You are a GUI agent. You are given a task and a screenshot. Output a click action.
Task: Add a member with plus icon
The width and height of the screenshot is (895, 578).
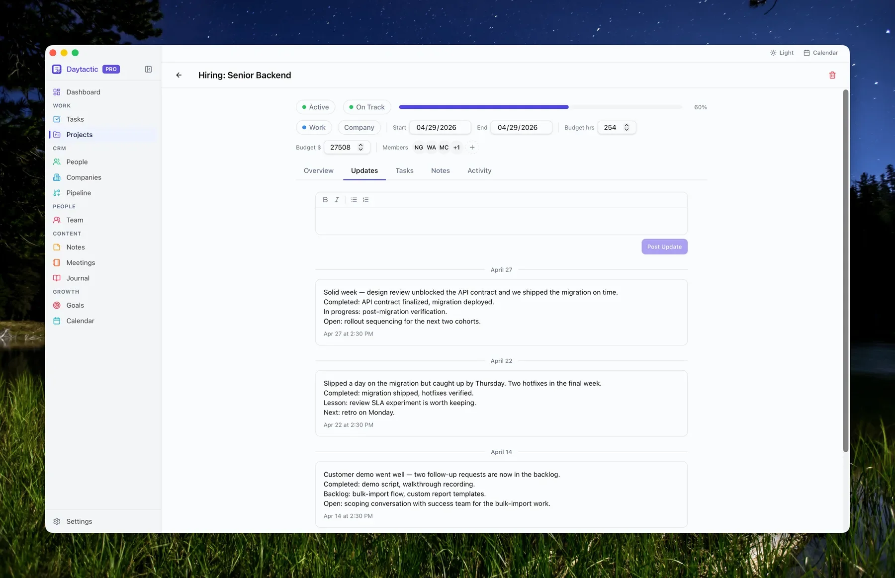pyautogui.click(x=472, y=148)
